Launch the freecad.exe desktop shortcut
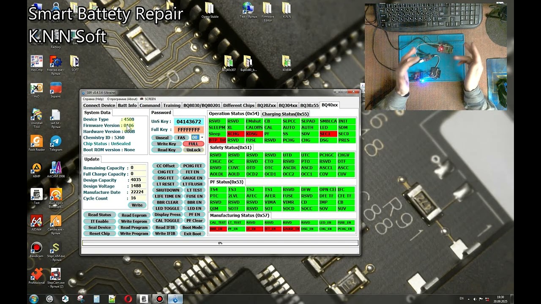The height and width of the screenshot is (304, 541). click(56, 65)
